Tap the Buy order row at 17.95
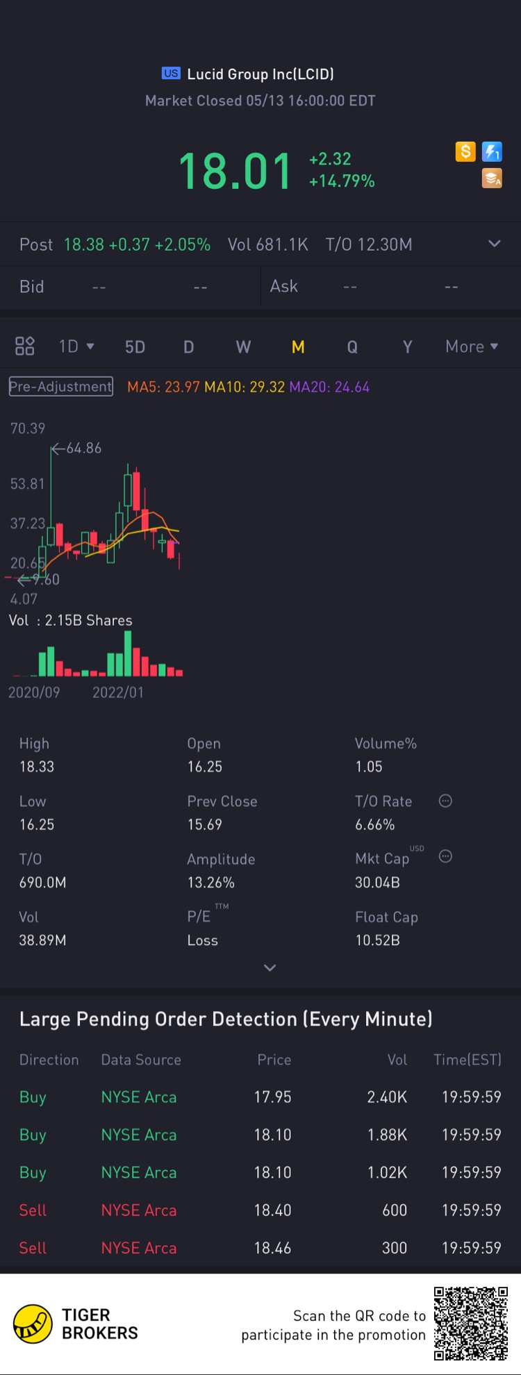Viewport: 521px width, 1375px height. pyautogui.click(x=260, y=1097)
